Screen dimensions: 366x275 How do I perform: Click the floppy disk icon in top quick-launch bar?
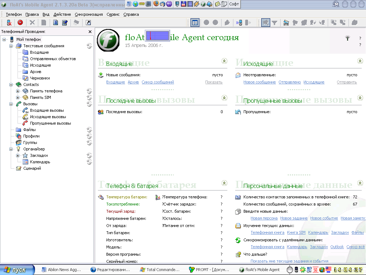tap(184, 4)
